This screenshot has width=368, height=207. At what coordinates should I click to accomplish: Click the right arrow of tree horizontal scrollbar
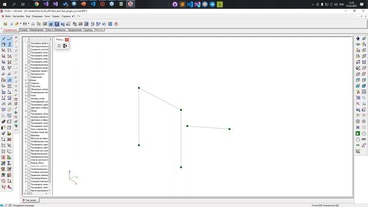pos(47,194)
